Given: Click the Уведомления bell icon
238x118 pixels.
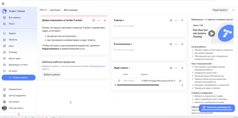Looking at the screenshot, I should [x=4, y=89].
